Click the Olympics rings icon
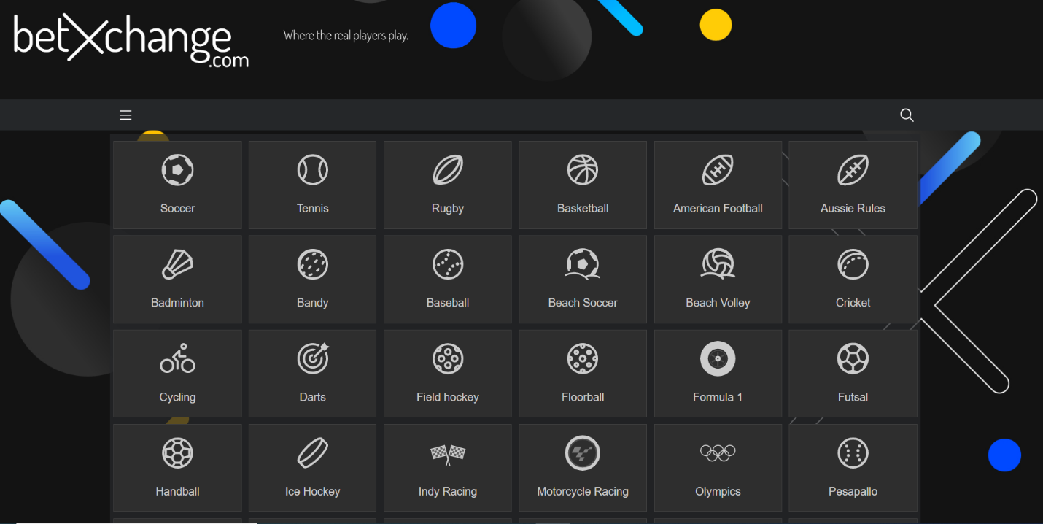Image resolution: width=1043 pixels, height=524 pixels. (x=717, y=453)
